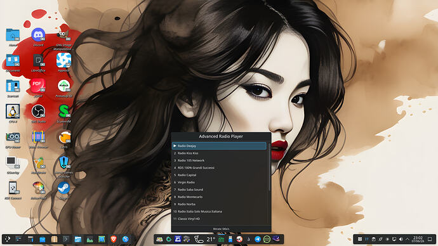This screenshot has height=246, width=438.
Task: Open the Home folder desktop icon
Action: tap(13, 35)
